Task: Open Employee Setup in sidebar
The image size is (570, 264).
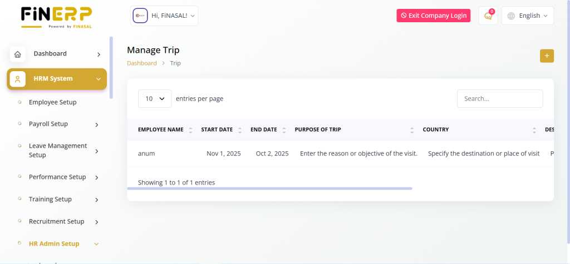Action: coord(53,102)
